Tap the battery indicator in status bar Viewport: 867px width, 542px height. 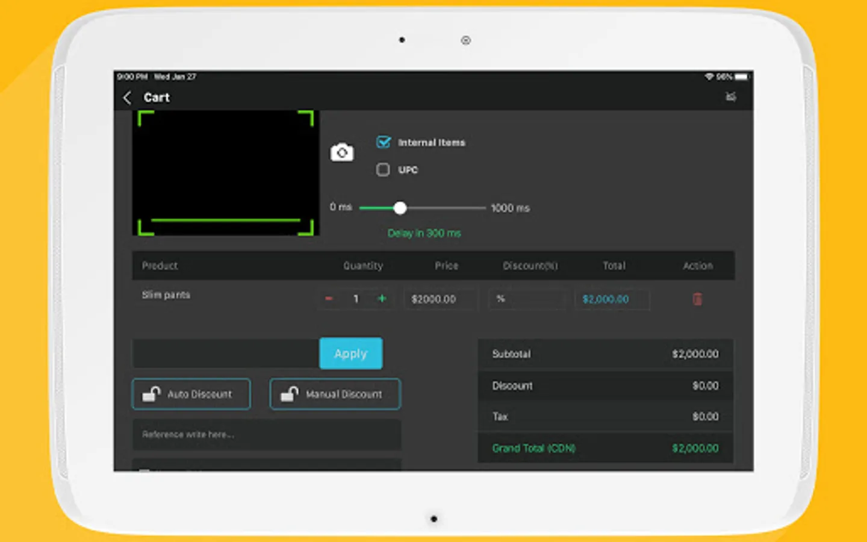pos(741,76)
